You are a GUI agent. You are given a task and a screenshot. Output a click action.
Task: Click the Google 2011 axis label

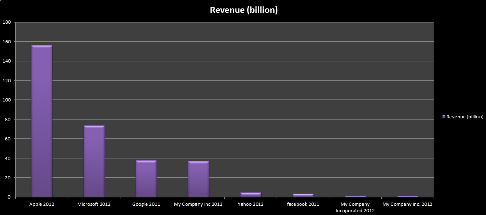tap(146, 204)
